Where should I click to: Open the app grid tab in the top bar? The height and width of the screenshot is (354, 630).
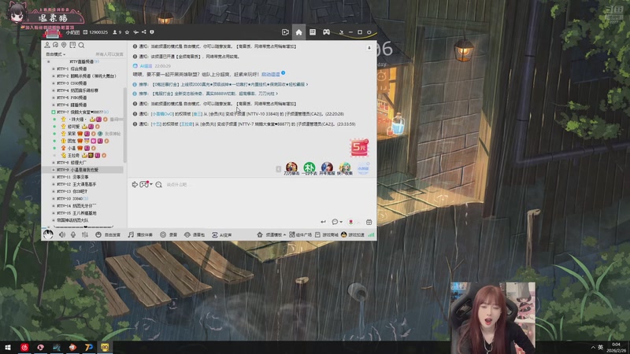point(313,32)
